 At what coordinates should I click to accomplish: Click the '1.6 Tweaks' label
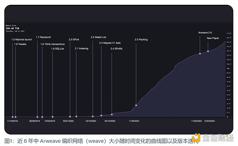pyautogui.click(x=20, y=44)
